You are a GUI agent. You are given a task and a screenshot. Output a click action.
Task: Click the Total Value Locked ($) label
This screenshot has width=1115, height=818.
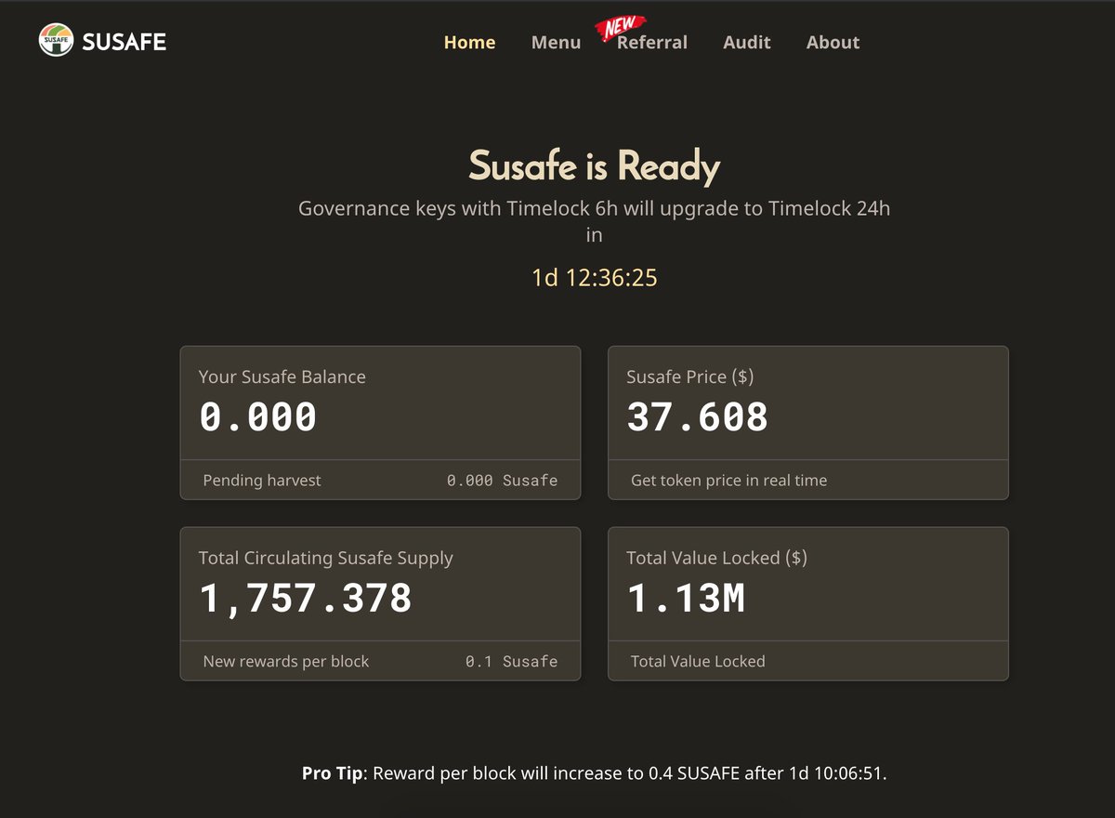point(717,558)
